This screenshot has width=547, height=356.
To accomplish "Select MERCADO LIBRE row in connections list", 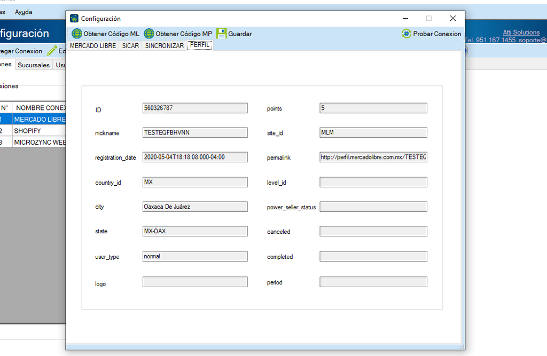I will [x=33, y=119].
